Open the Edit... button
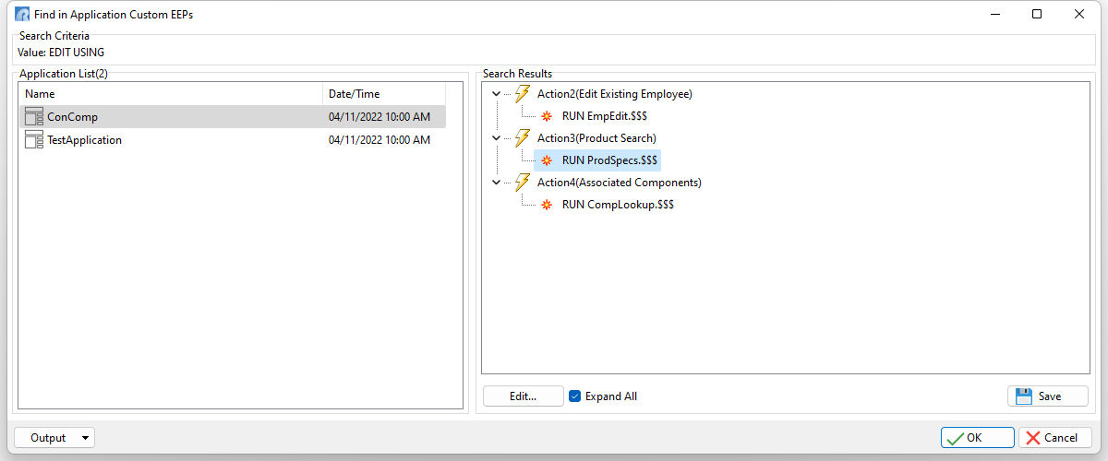The height and width of the screenshot is (461, 1108). (524, 396)
